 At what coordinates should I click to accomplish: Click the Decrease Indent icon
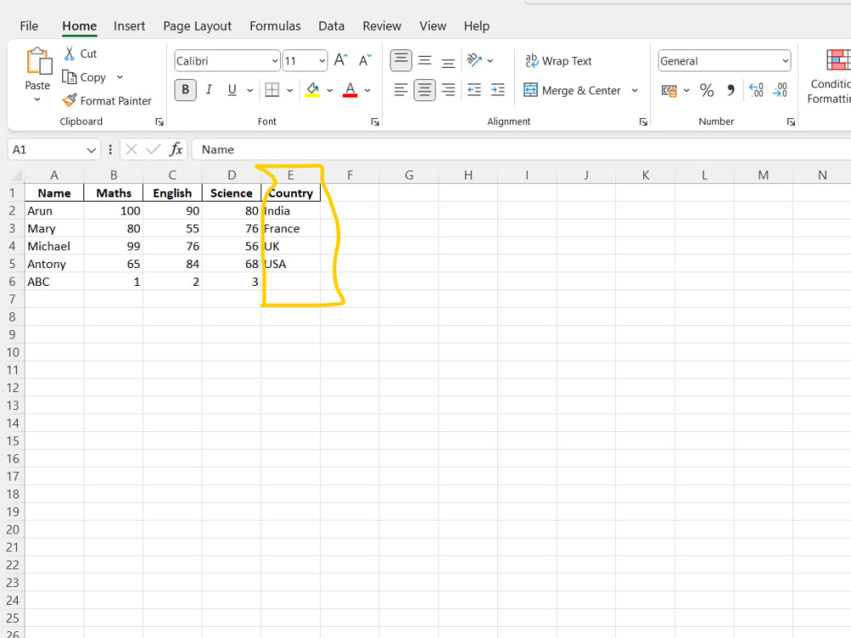click(474, 90)
